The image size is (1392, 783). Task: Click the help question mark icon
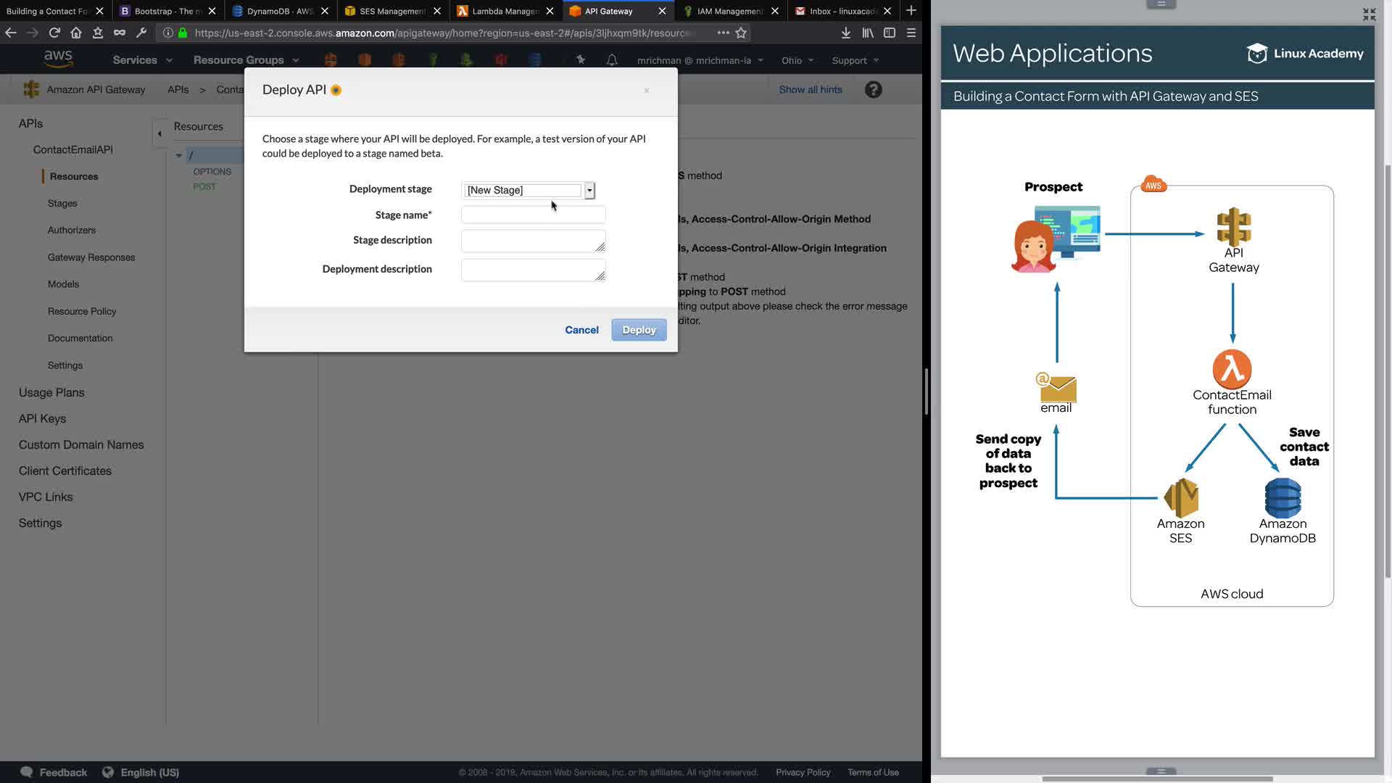[874, 90]
